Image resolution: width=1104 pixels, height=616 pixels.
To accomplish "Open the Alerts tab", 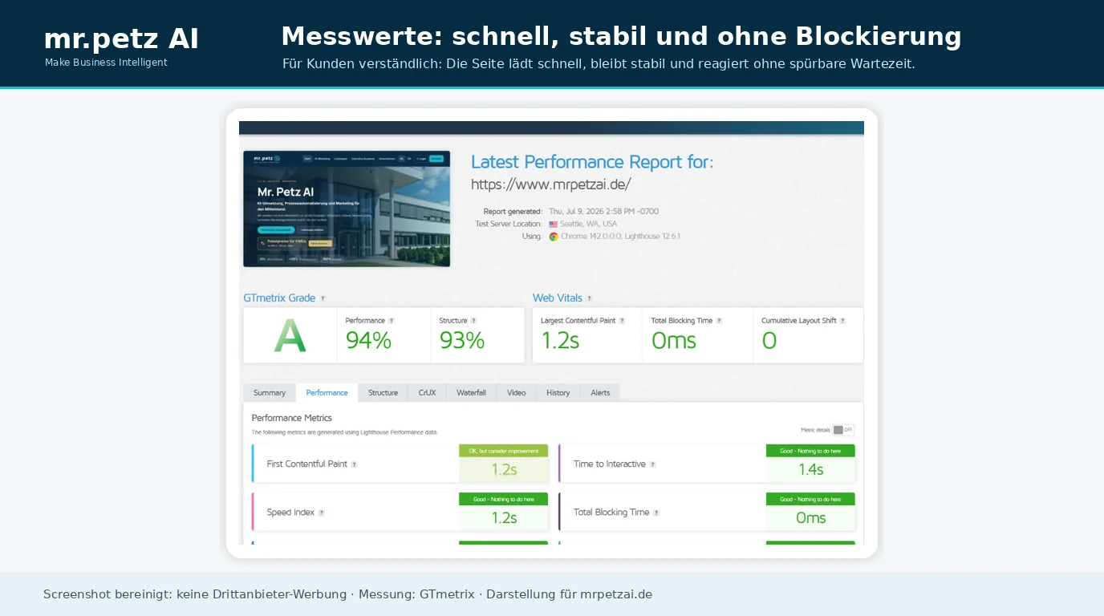I will [x=600, y=393].
